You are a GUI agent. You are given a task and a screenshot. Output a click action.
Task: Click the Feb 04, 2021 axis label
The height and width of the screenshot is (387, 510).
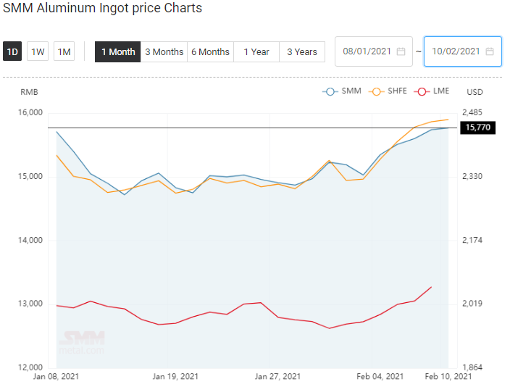click(x=380, y=377)
